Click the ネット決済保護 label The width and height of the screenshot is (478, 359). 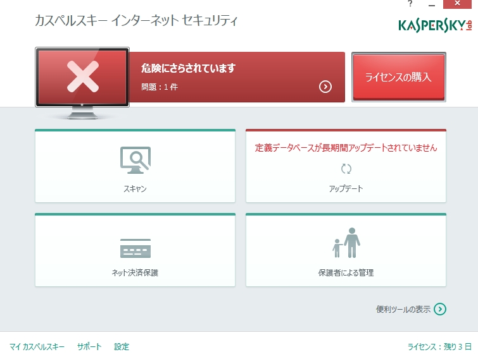click(135, 272)
